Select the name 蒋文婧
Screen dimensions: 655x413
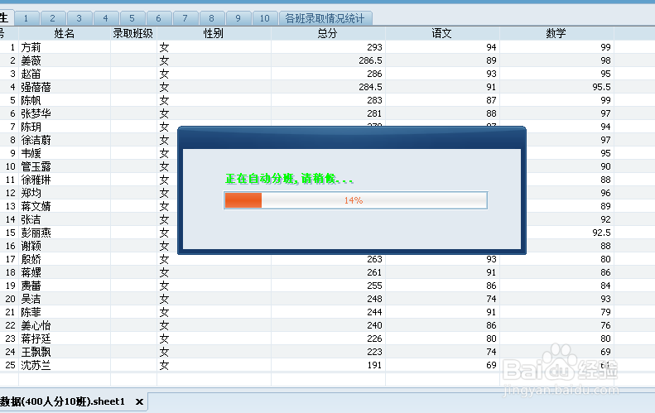click(36, 206)
